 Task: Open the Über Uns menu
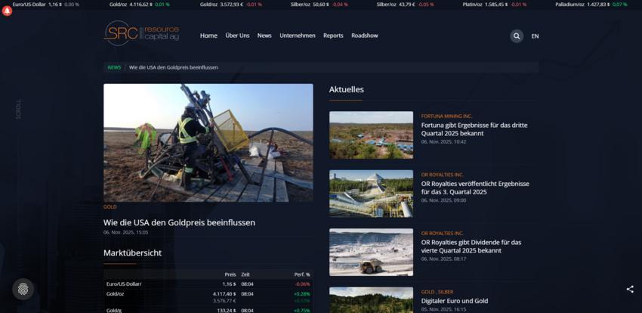[x=237, y=36]
